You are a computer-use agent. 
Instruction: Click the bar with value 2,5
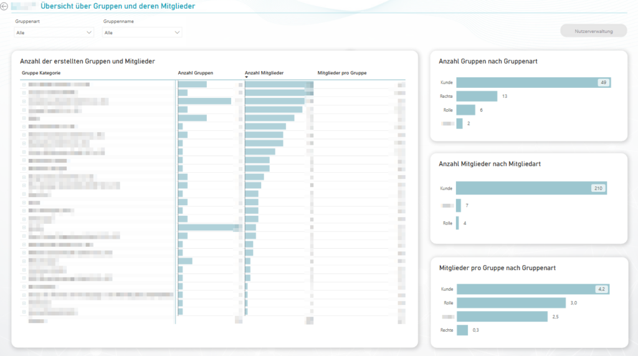click(x=502, y=317)
